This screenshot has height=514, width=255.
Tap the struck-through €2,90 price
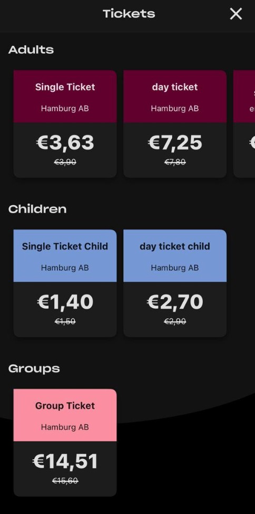pos(175,321)
